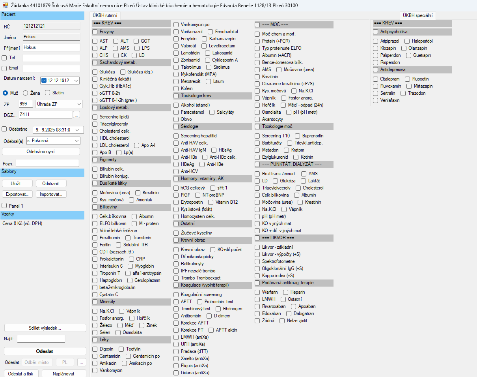
Task: Click the ellipsis button beside DGZ field
Action: (76, 114)
